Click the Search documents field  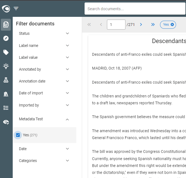[135, 9]
